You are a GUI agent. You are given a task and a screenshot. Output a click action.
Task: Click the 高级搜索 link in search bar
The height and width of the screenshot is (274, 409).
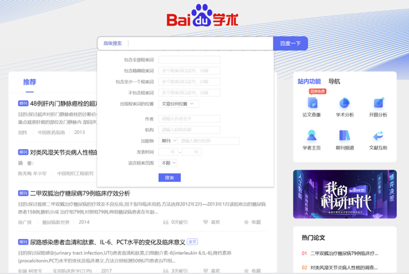pyautogui.click(x=112, y=43)
